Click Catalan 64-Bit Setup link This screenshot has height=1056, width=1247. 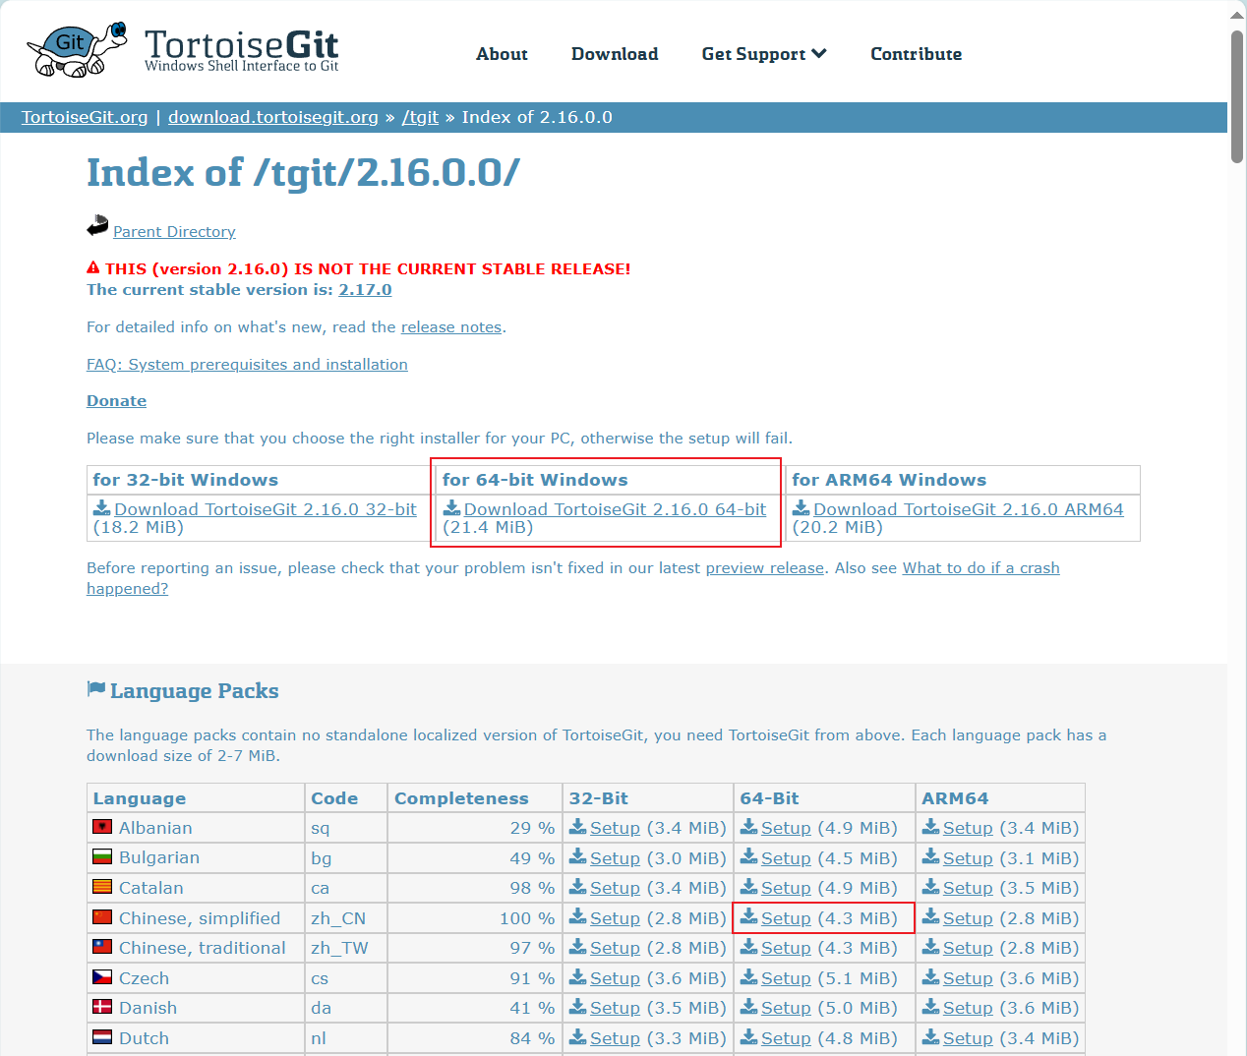[x=786, y=888]
